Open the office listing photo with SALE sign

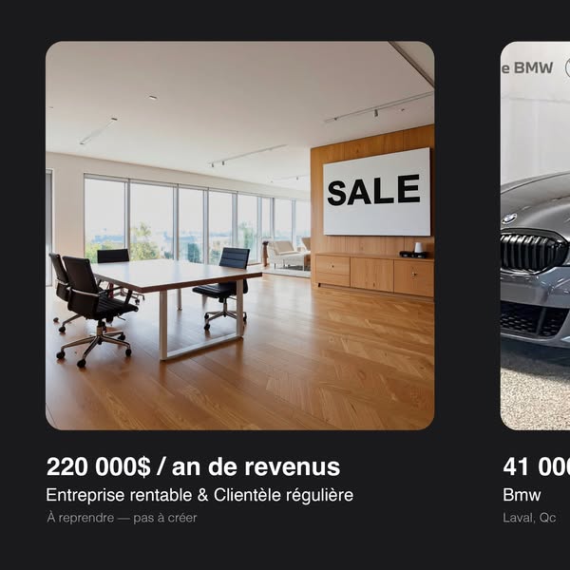click(x=240, y=236)
